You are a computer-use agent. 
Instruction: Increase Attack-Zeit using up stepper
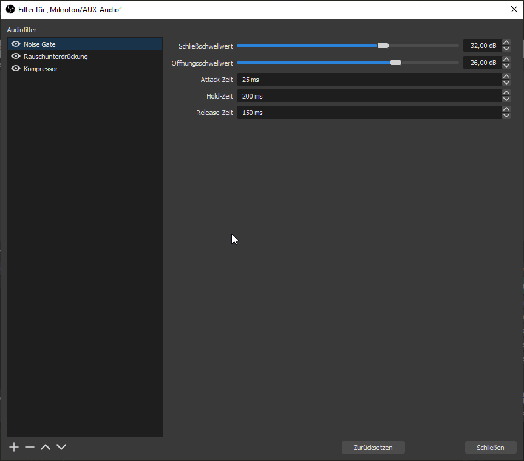(506, 77)
